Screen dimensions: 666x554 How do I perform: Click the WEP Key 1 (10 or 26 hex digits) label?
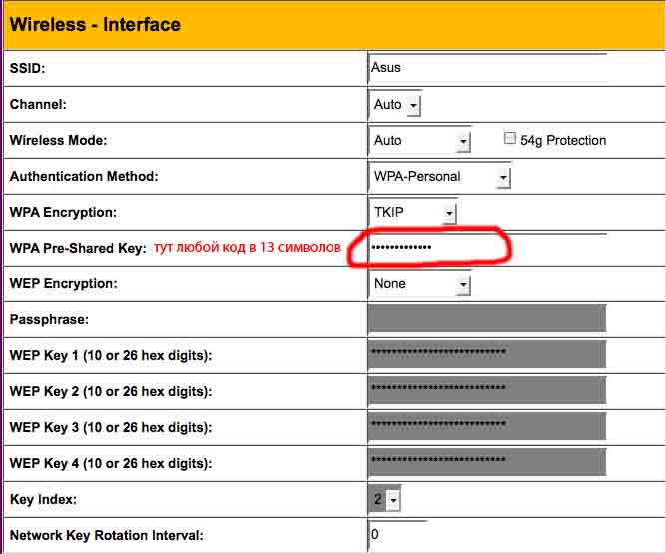(111, 355)
